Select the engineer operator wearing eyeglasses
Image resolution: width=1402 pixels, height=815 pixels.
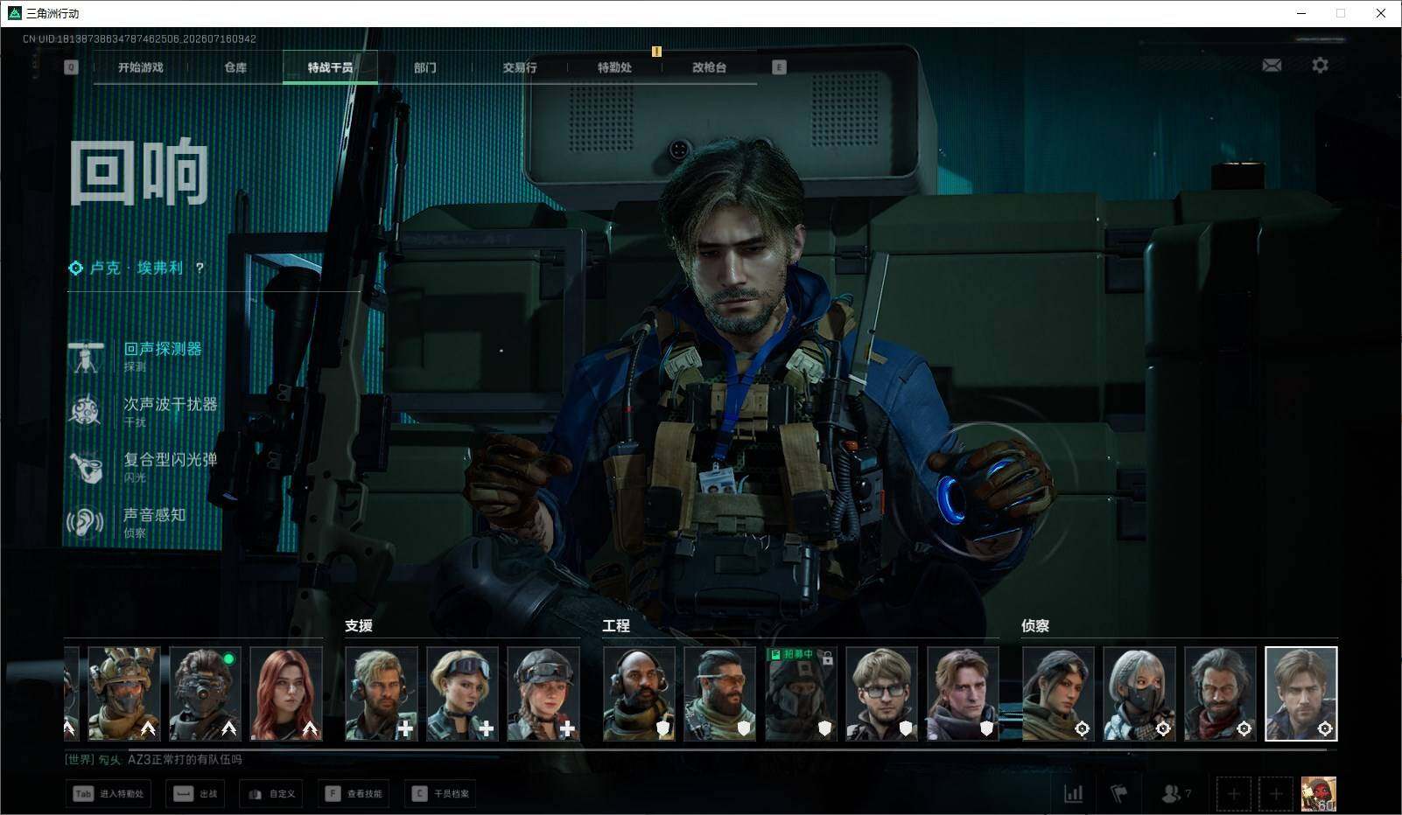tap(882, 693)
